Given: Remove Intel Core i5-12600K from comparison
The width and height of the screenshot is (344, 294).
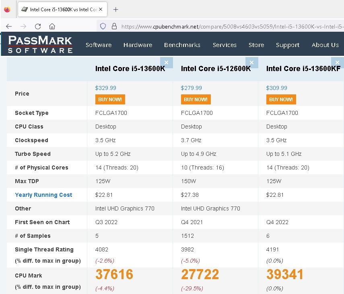Looking at the screenshot, I should click(251, 63).
